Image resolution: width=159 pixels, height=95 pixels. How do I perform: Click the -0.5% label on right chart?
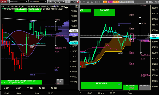point(143,59)
